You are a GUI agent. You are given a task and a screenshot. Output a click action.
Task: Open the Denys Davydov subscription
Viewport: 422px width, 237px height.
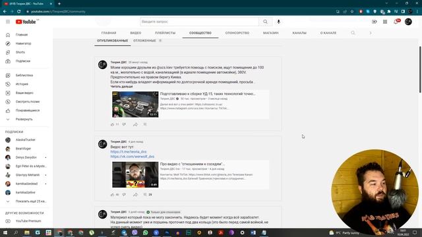[25, 157]
